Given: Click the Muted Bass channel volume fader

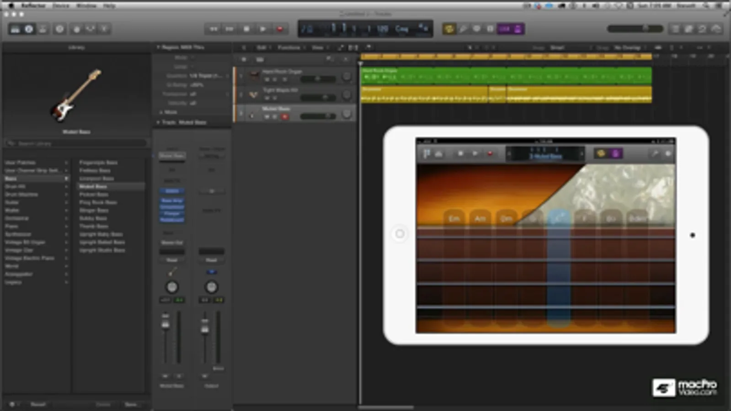Looking at the screenshot, I should [165, 324].
